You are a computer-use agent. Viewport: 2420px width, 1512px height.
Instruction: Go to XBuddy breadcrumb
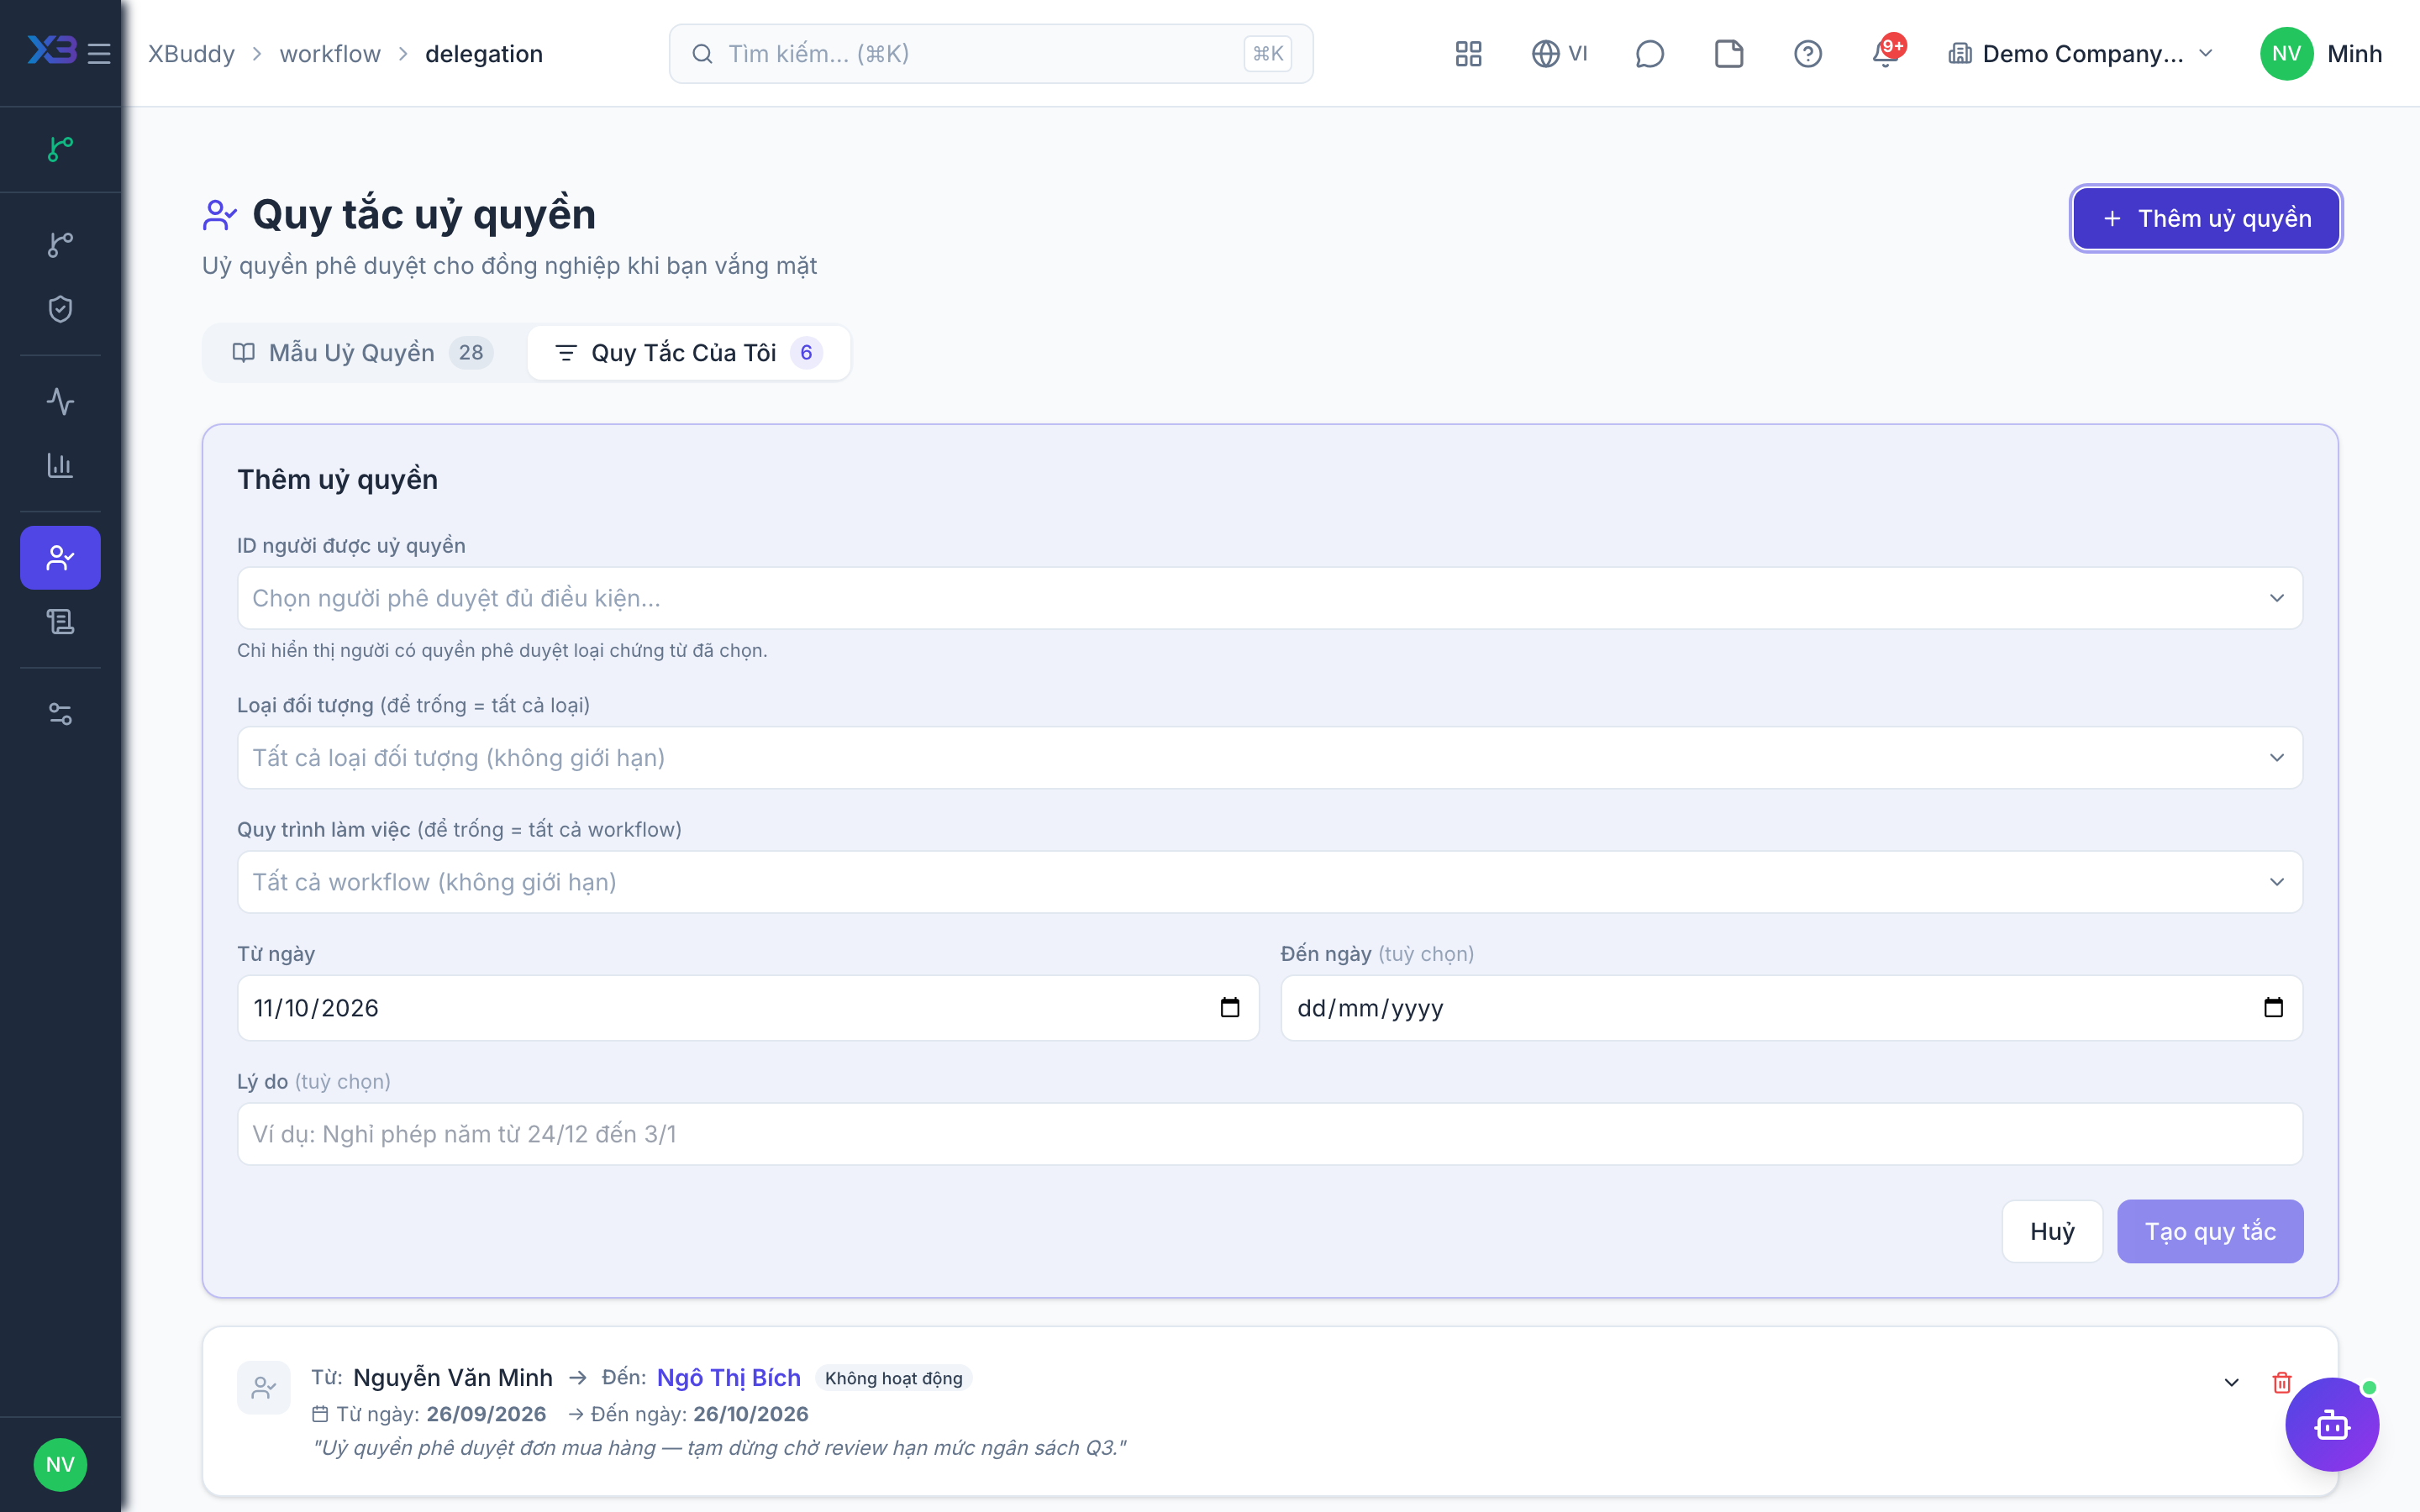pyautogui.click(x=191, y=54)
